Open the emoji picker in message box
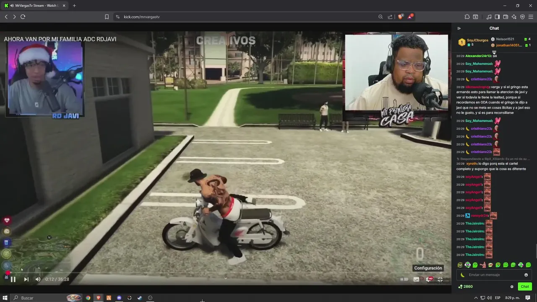Image resolution: width=537 pixels, height=302 pixels. [x=526, y=275]
